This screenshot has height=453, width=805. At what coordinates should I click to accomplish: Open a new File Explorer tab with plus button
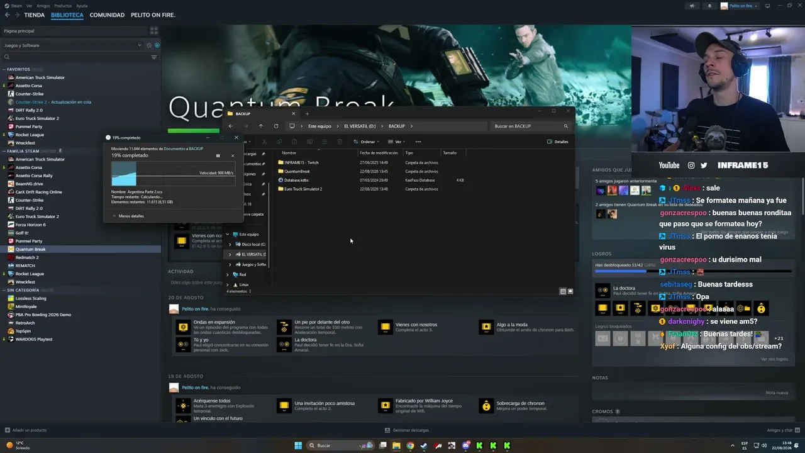click(x=307, y=114)
